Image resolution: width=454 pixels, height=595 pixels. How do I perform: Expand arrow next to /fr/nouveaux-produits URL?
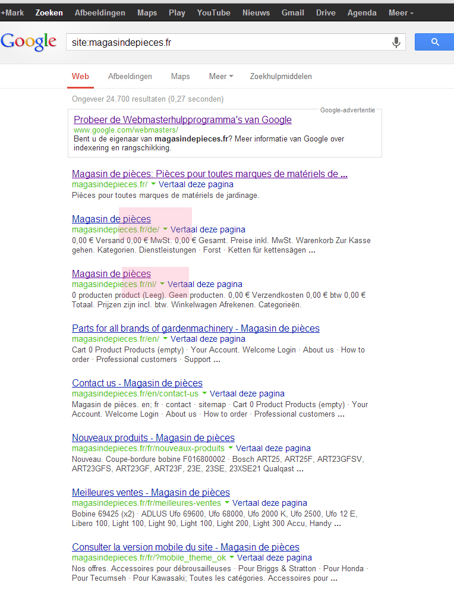click(231, 448)
